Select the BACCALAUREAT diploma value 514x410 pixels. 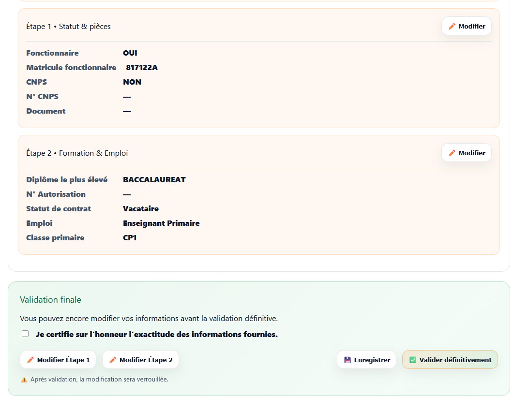[x=154, y=180]
